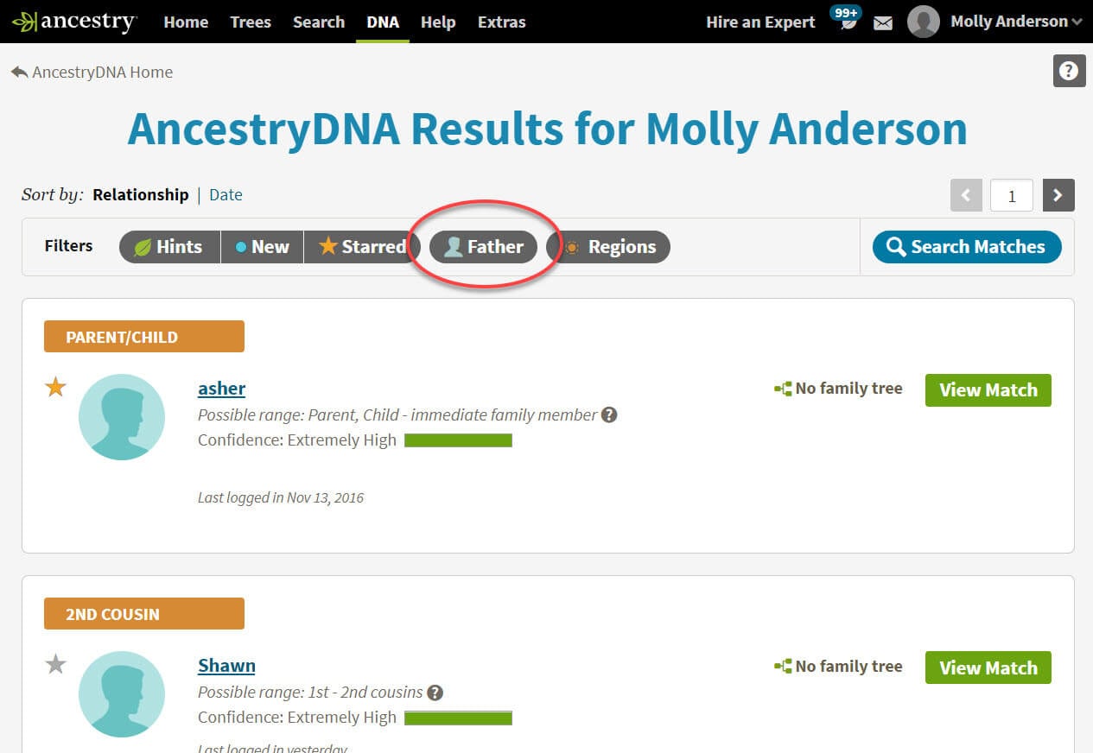Click asher's green confidence bar
This screenshot has height=753, width=1093.
[459, 440]
